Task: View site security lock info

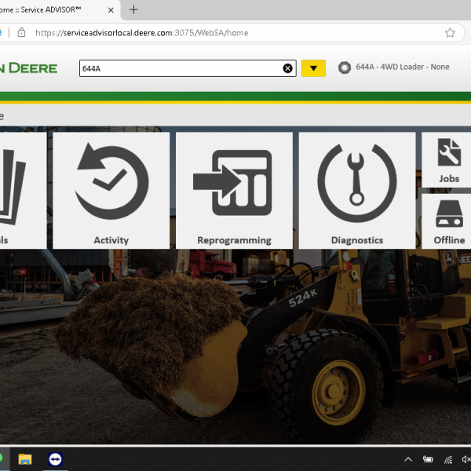Action: pos(21,32)
